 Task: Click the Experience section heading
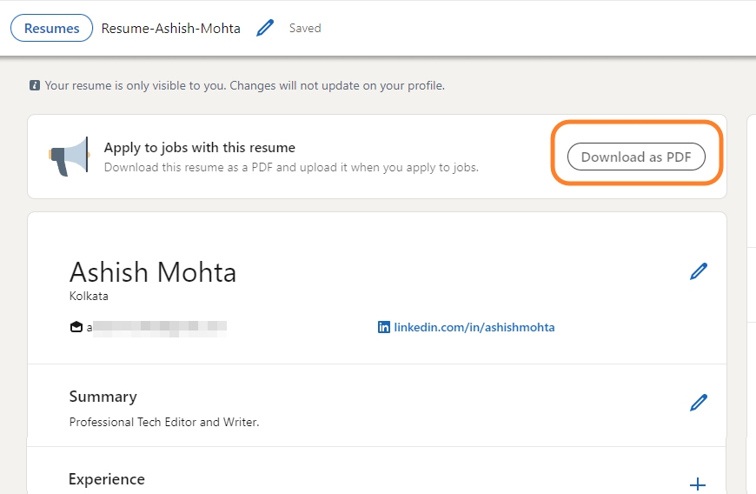[x=107, y=479]
